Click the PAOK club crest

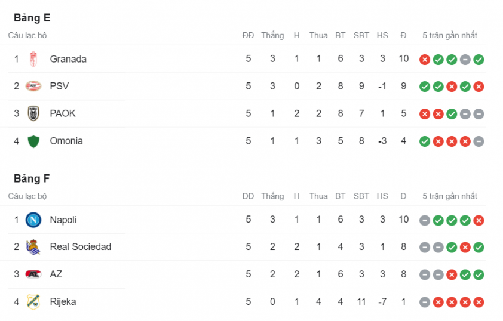(x=33, y=113)
